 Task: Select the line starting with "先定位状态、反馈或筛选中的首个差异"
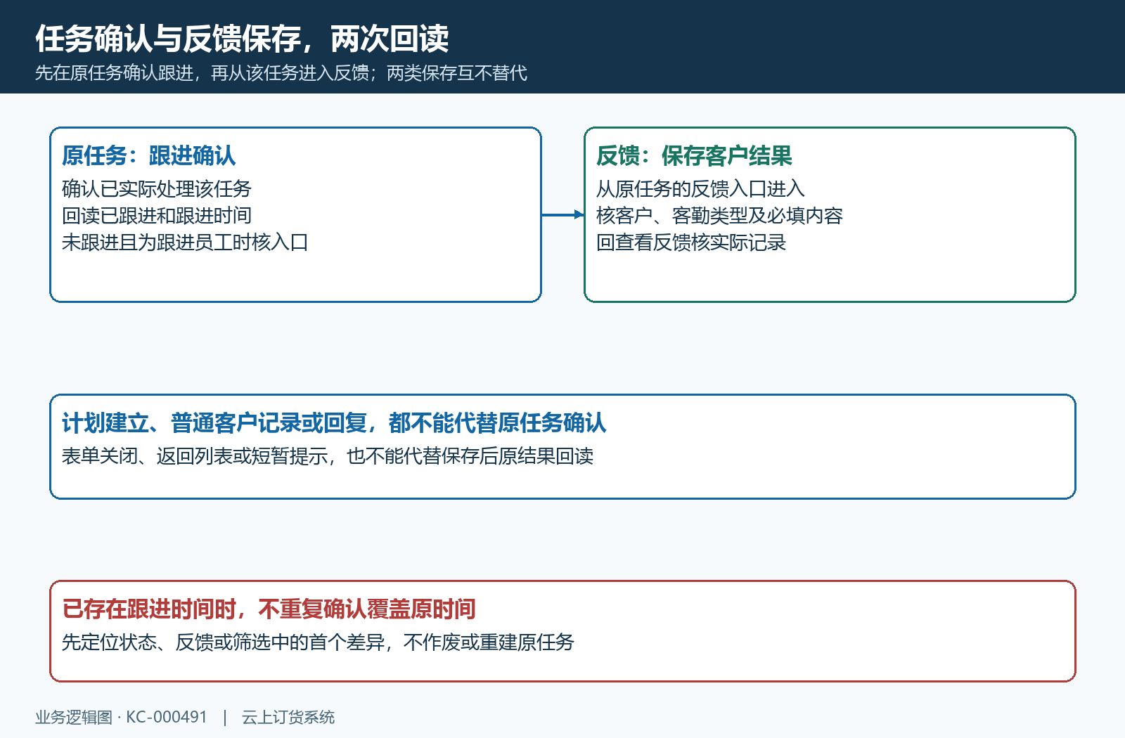point(318,642)
